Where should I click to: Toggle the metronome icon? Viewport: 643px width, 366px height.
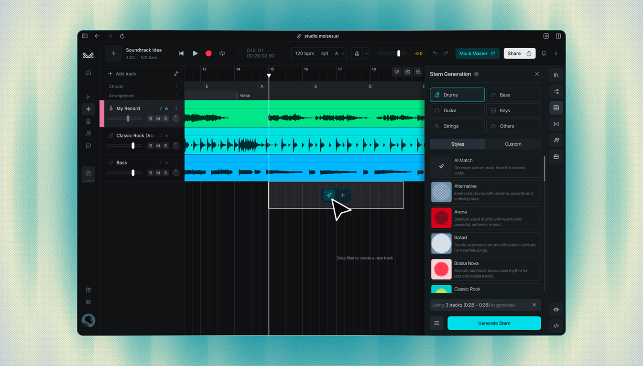click(x=357, y=54)
